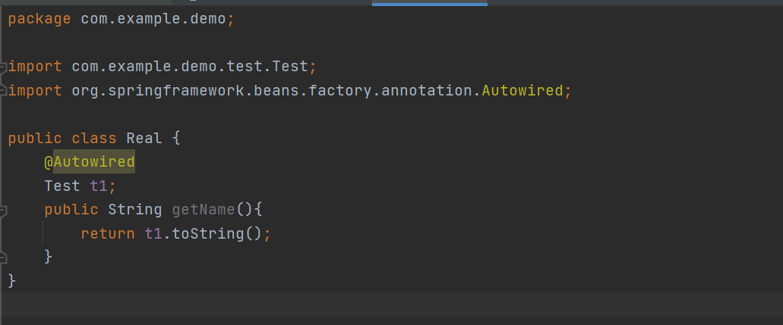Collapse the imports fold marker beside first import
Viewport: 783px width, 325px height.
pos(3,67)
